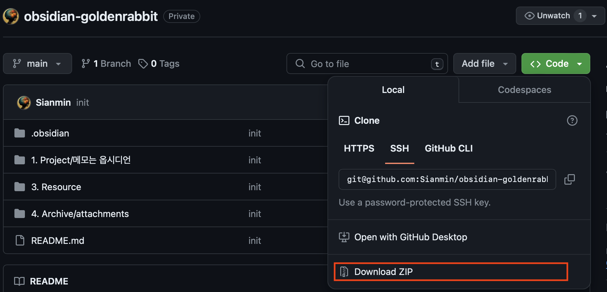Switch to the Local tab
This screenshot has width=607, height=292.
(393, 90)
